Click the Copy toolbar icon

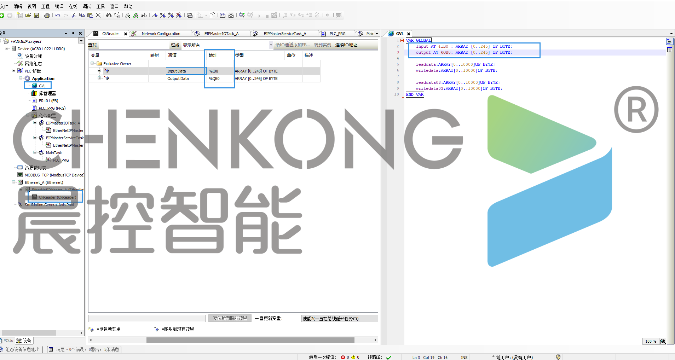(82, 15)
